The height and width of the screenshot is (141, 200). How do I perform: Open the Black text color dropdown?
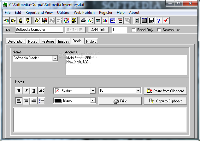click(93, 100)
